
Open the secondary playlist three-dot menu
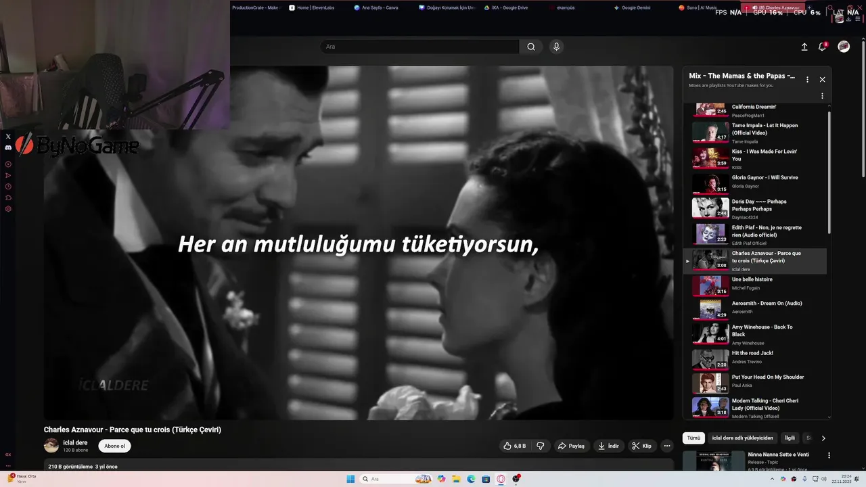point(822,96)
